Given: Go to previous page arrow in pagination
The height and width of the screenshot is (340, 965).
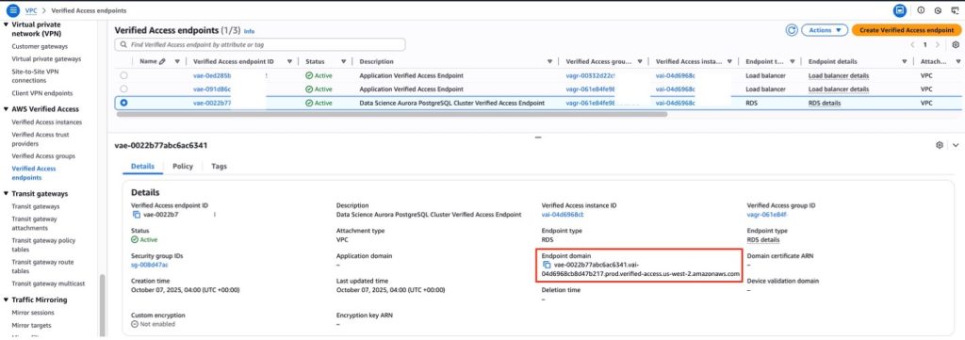Looking at the screenshot, I should point(912,45).
